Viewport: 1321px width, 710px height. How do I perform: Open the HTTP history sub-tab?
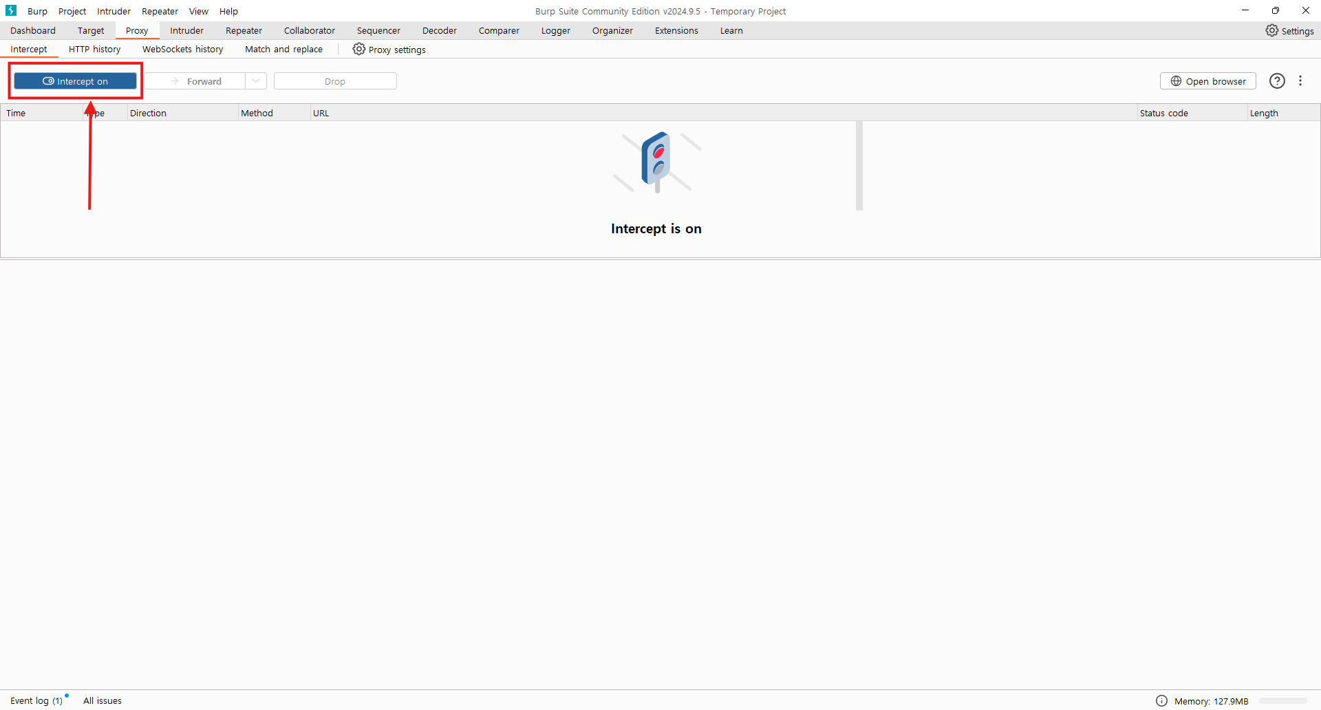[94, 50]
